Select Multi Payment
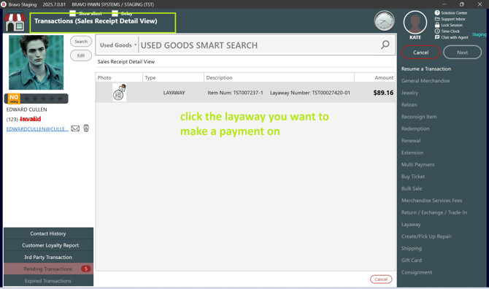 [418, 165]
